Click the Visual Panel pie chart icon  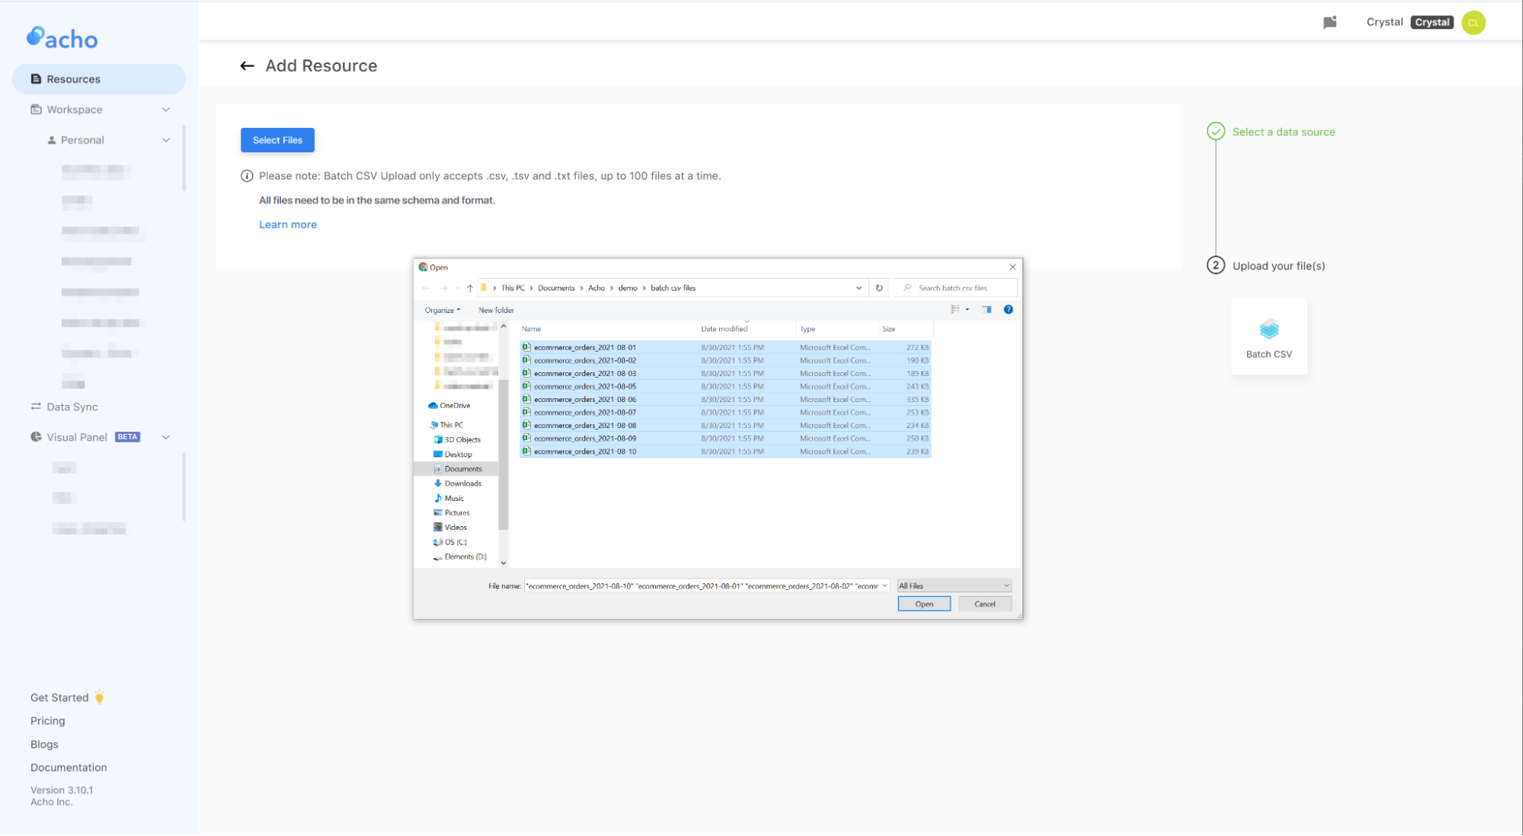click(x=35, y=436)
